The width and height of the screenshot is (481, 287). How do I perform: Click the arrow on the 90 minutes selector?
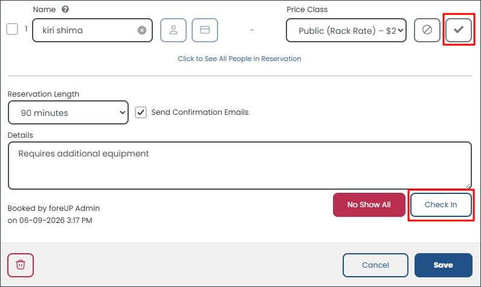pyautogui.click(x=122, y=112)
